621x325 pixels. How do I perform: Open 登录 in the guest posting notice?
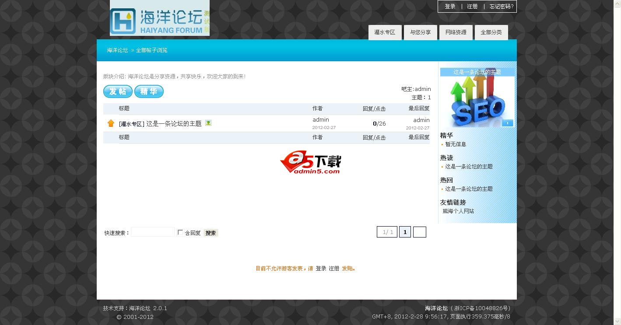321,269
